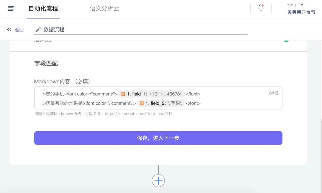The height and width of the screenshot is (193, 322).
Task: Click the hint text 请输入标准Markdown语法
Action: 58,114
